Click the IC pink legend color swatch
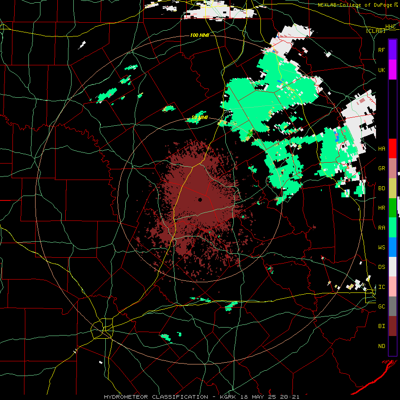Screen dimensions: 400x400 tap(392, 287)
